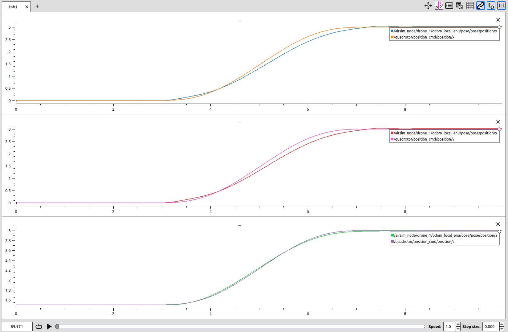Click legend entry odom_local_enu/pose/pose/position/x
508x332 pixels.
(x=445, y=31)
